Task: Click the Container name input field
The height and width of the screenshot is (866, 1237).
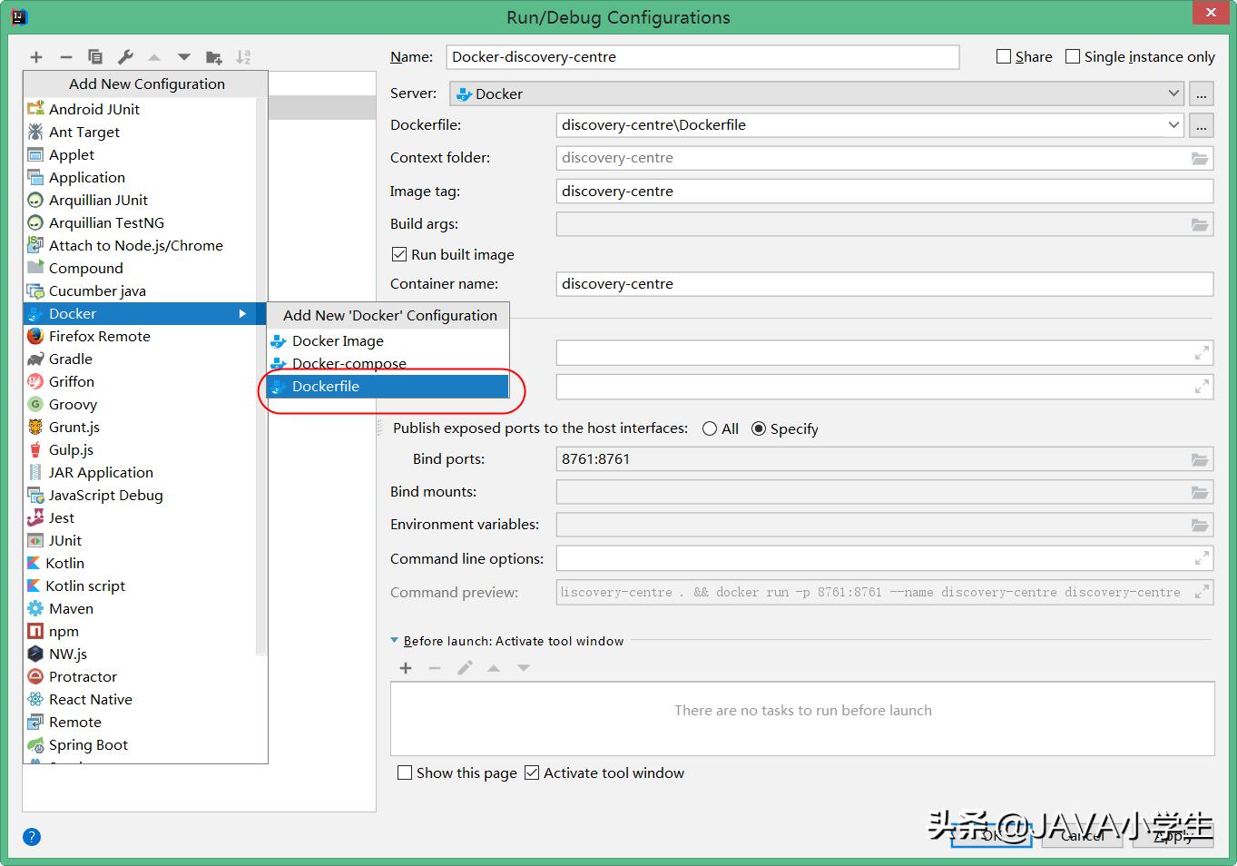Action: click(885, 284)
